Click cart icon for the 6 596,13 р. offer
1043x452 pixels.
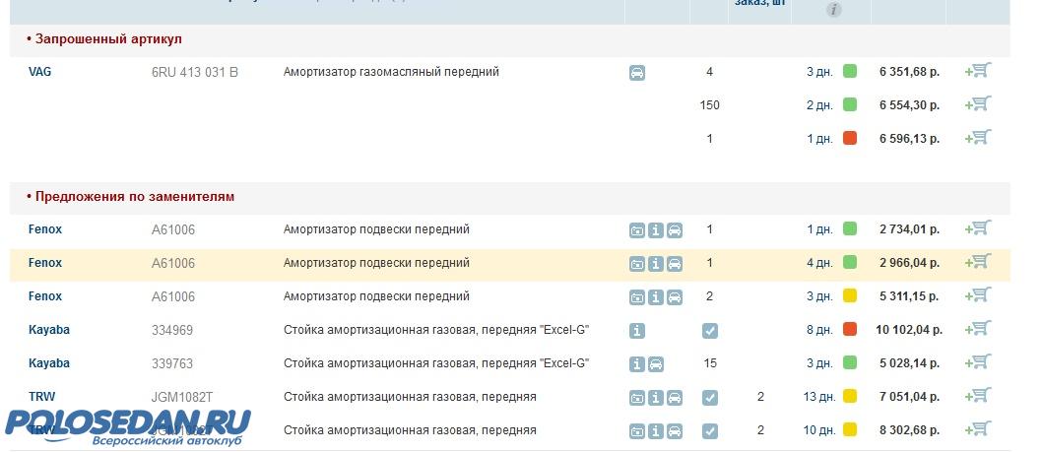[978, 138]
